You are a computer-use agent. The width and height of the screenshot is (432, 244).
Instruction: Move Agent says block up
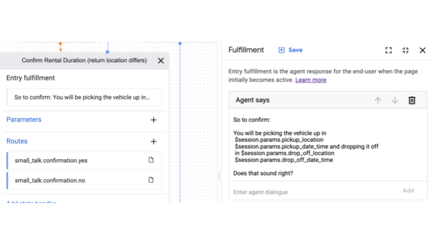(x=378, y=100)
